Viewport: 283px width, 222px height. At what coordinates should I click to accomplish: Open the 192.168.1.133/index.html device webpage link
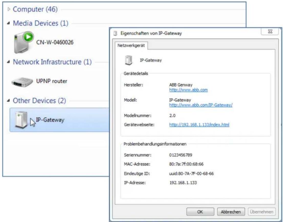(x=199, y=125)
